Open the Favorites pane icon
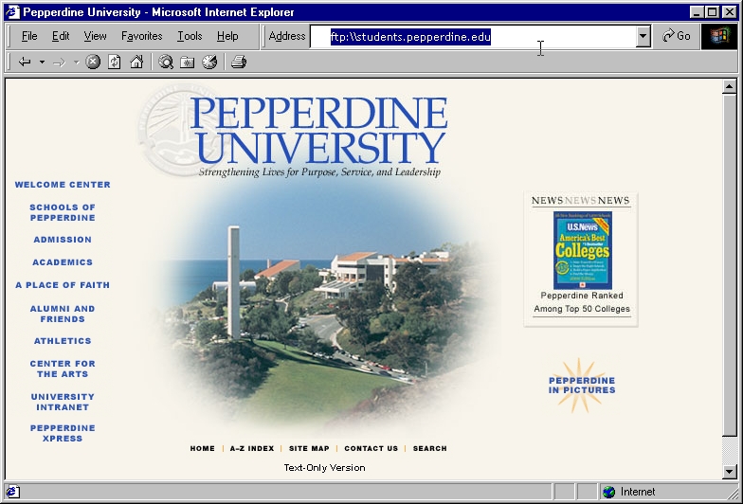Viewport: 743px width, 504px height. coord(188,62)
